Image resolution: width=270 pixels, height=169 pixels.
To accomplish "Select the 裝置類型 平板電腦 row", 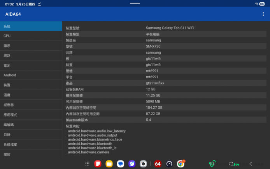I will point(166,34).
